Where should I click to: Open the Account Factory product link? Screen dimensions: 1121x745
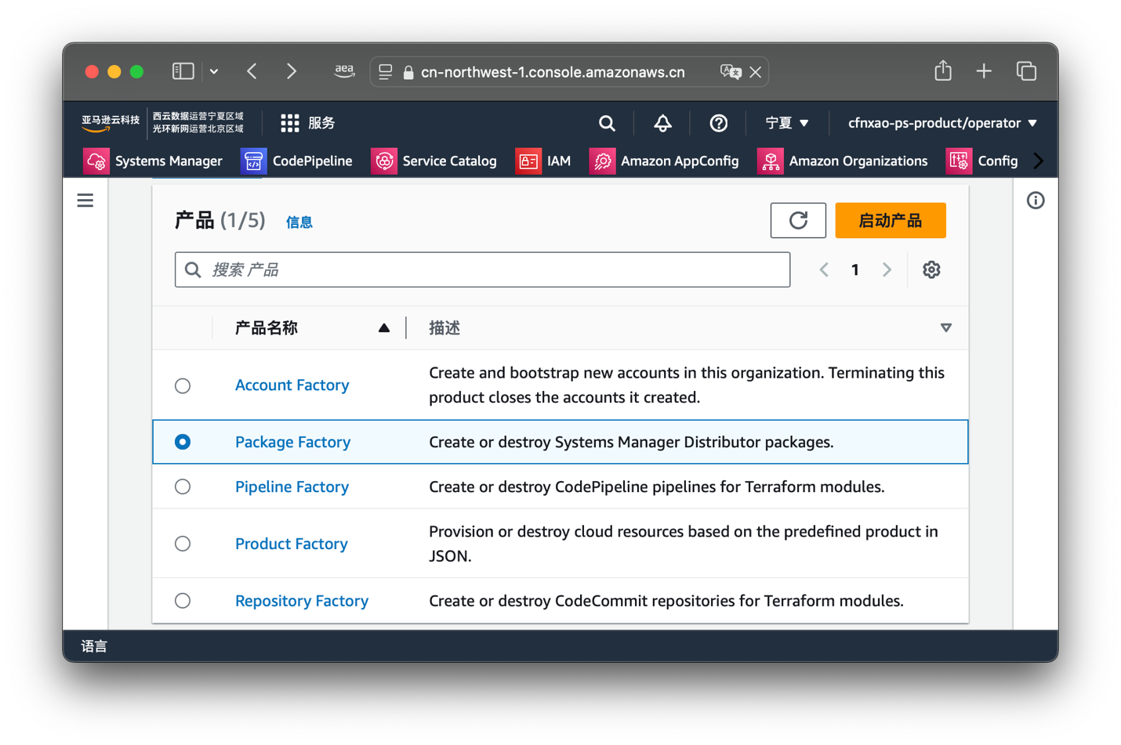292,385
